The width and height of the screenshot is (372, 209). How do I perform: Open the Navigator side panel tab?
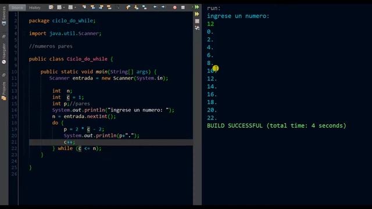[4, 53]
